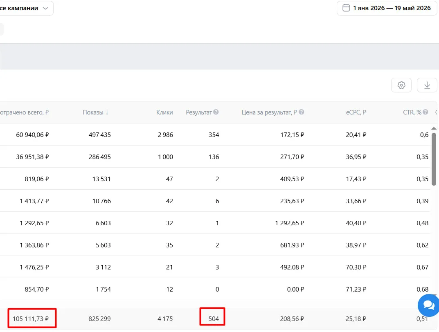The image size is (439, 332).
Task: Select spend value 1 413,77 ₽
Action: 34,201
